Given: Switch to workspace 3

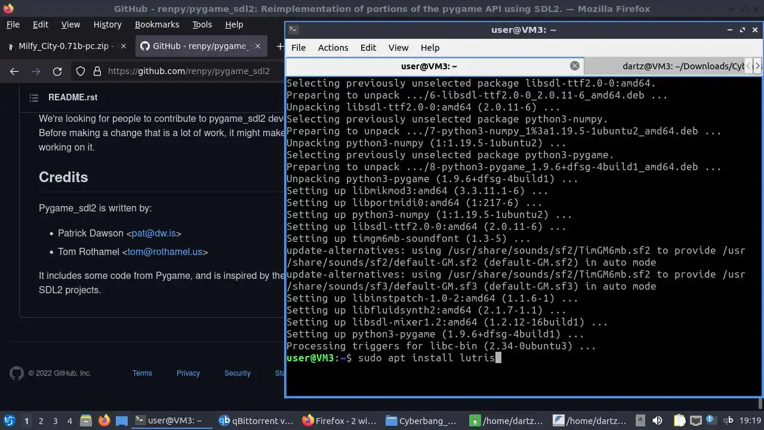Looking at the screenshot, I should click(55, 420).
